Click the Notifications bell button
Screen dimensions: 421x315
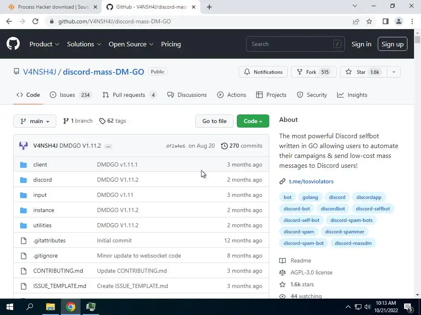point(263,72)
